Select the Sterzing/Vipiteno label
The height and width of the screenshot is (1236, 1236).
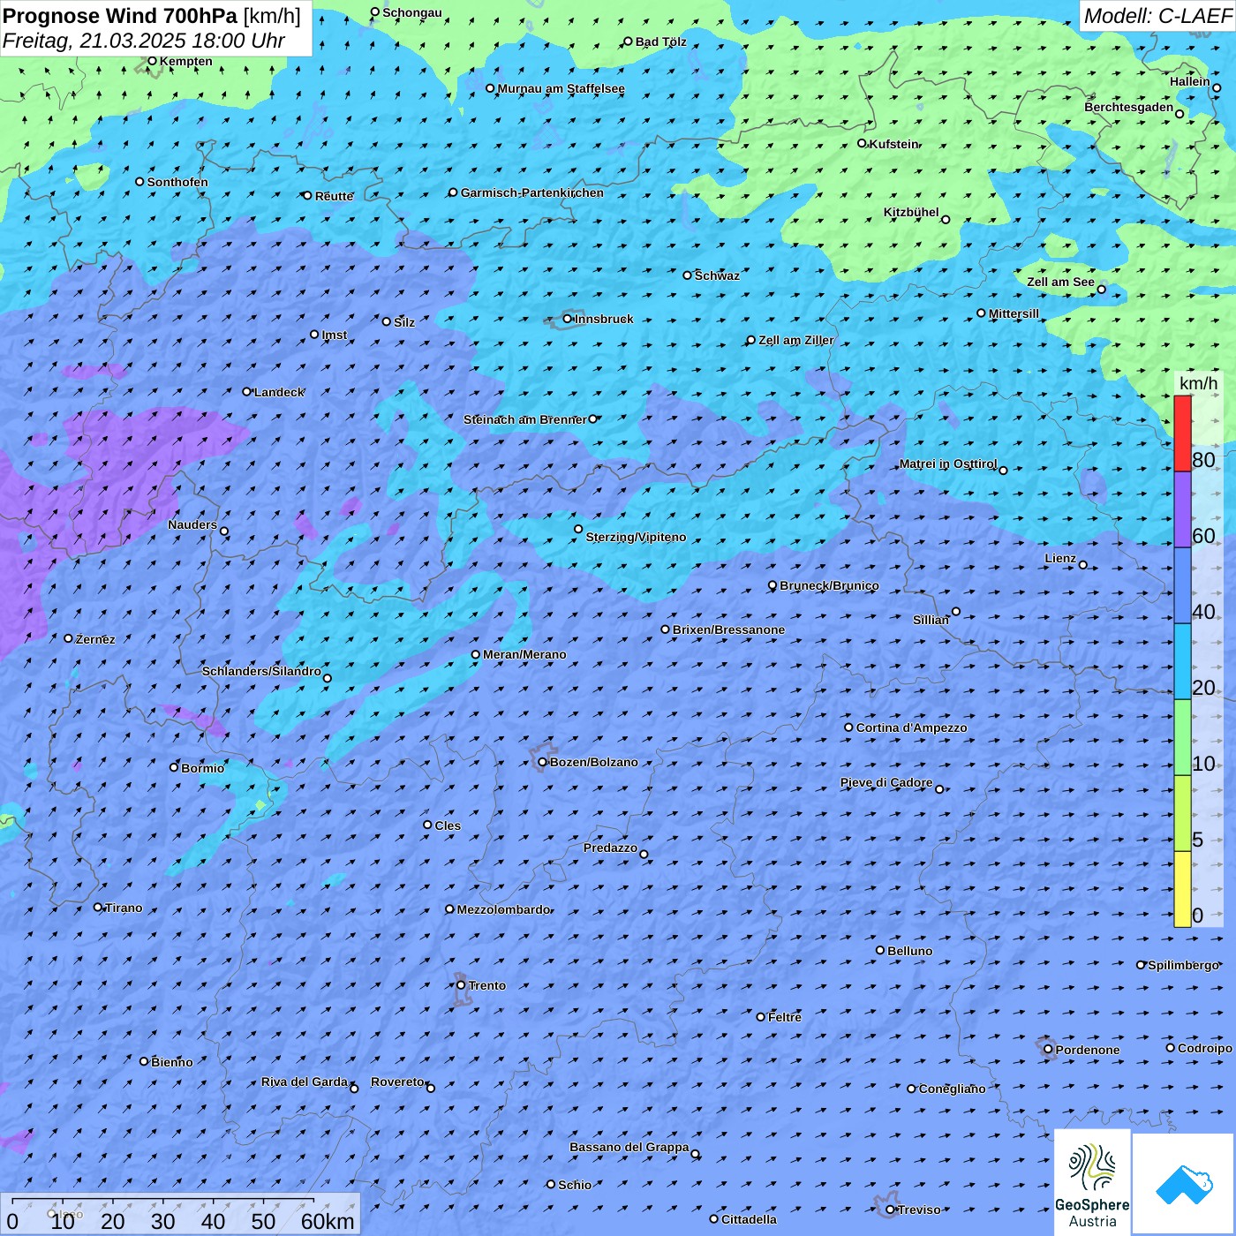(636, 537)
